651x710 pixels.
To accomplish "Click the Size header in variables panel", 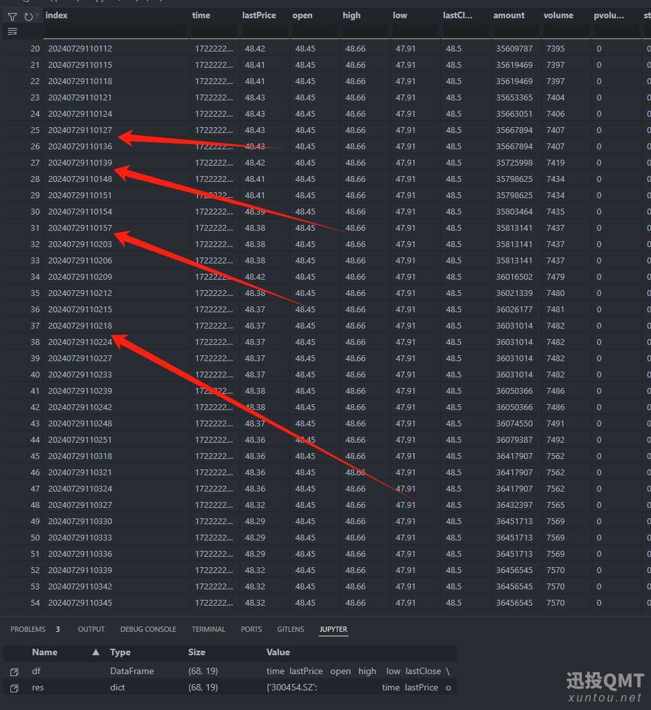I will coord(197,652).
